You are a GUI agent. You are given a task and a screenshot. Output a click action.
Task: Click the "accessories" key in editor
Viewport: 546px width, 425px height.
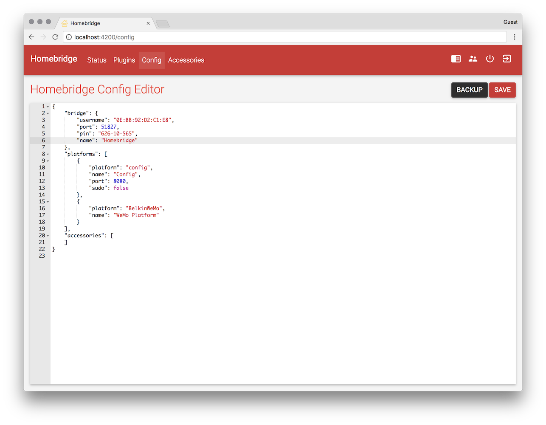coord(84,236)
